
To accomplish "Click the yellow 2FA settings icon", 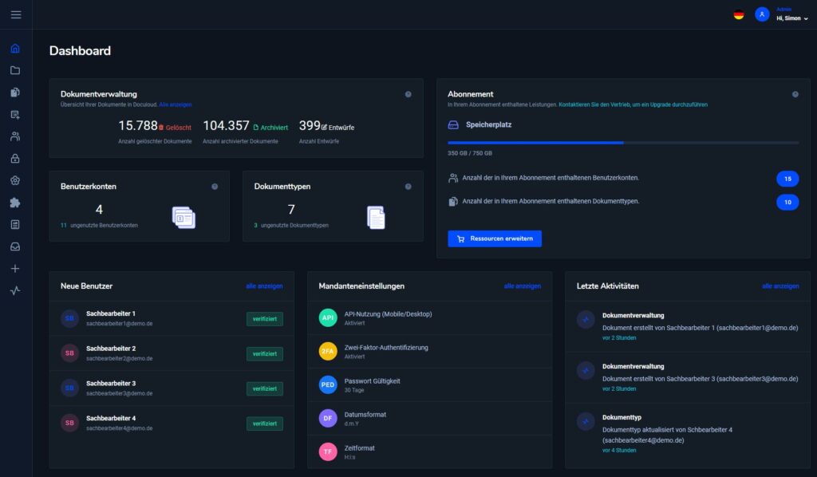I will click(328, 351).
